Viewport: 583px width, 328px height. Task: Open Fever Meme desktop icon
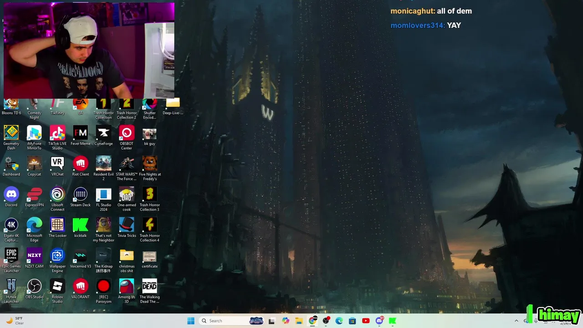pos(81,136)
